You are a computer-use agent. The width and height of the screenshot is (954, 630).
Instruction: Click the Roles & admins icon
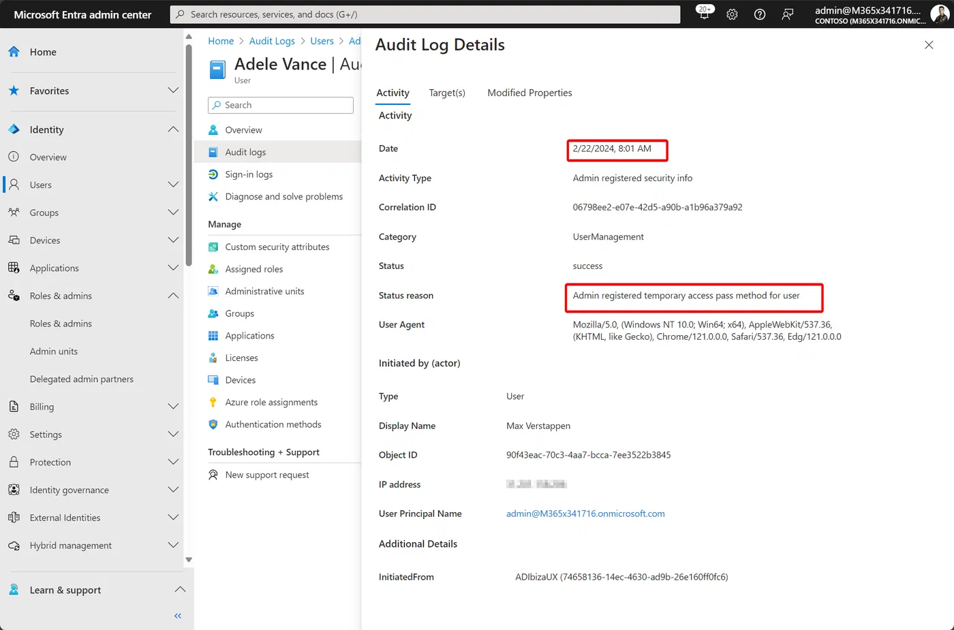14,296
